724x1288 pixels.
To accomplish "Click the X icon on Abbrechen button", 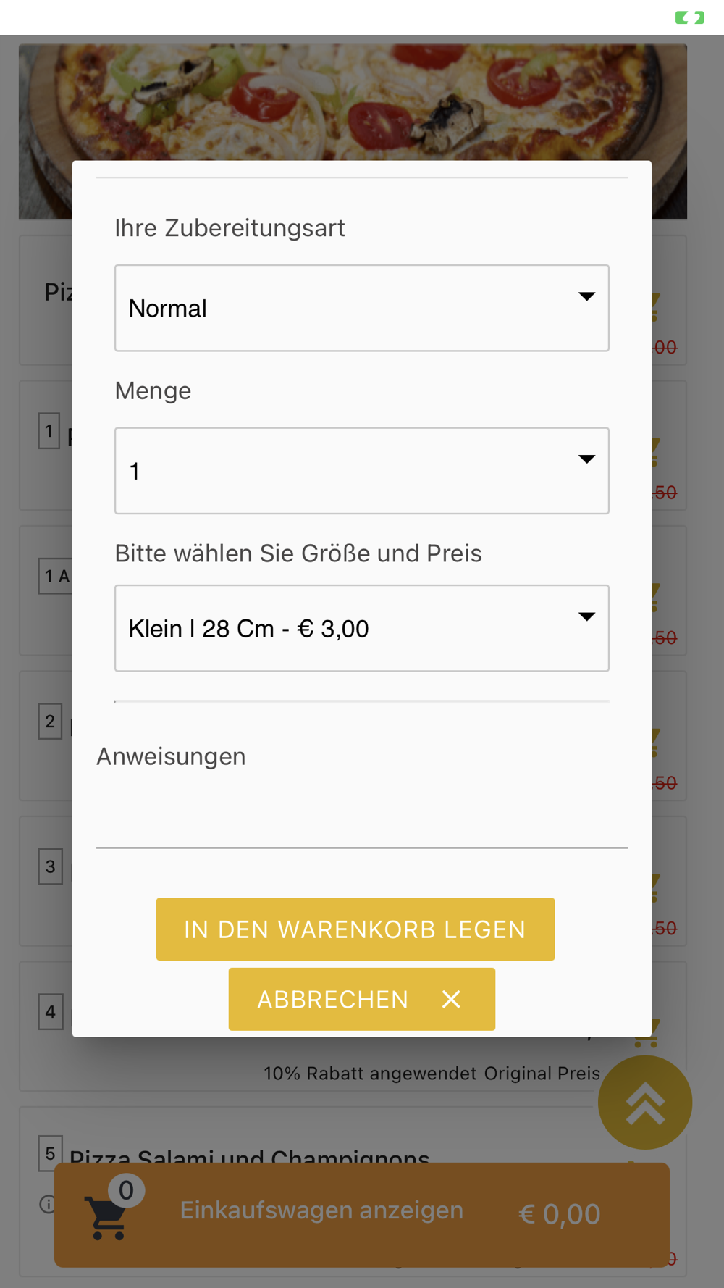I will (x=451, y=1000).
